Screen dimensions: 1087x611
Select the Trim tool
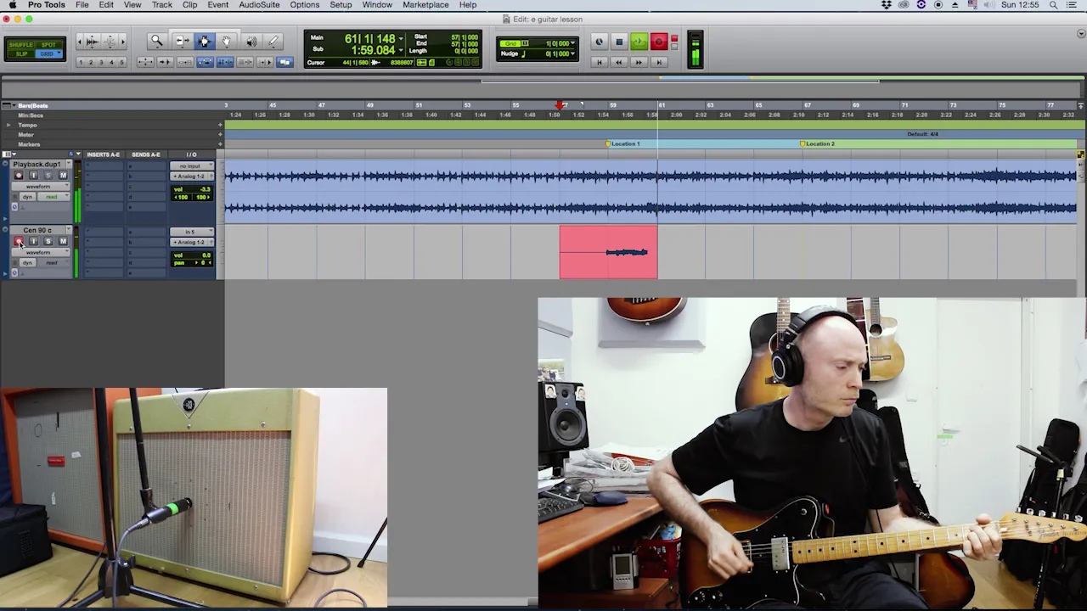coord(183,42)
